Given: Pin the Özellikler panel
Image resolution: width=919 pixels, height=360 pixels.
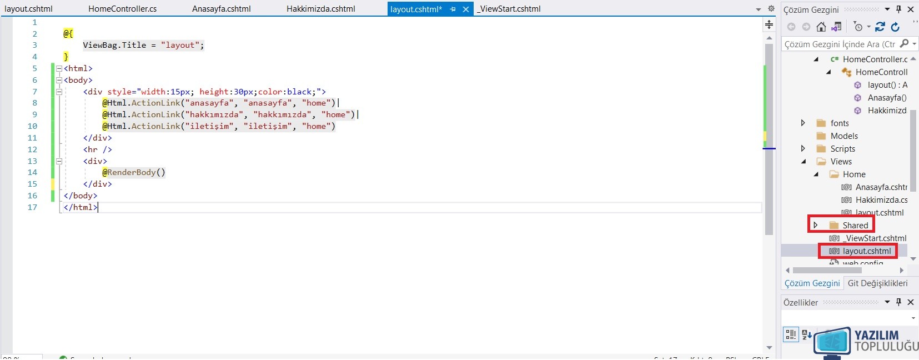Looking at the screenshot, I should pyautogui.click(x=899, y=302).
